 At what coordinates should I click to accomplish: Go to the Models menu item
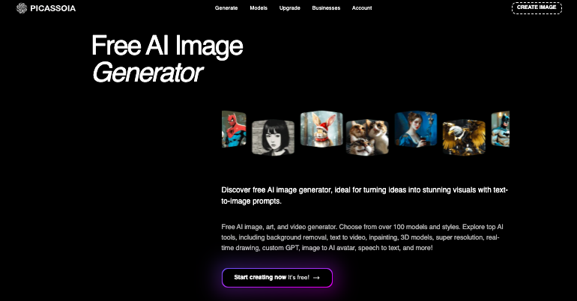(259, 7)
